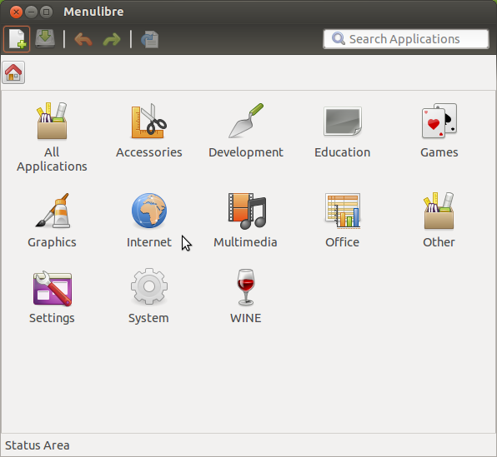Open the Games category

point(439,131)
